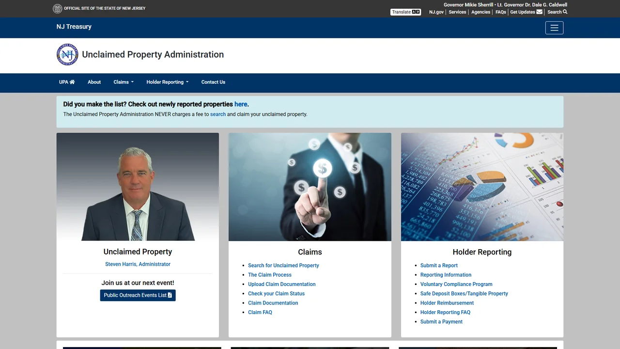Viewport: 620px width, 349px height.
Task: Open Upload Claim Documentation link
Action: 281,284
